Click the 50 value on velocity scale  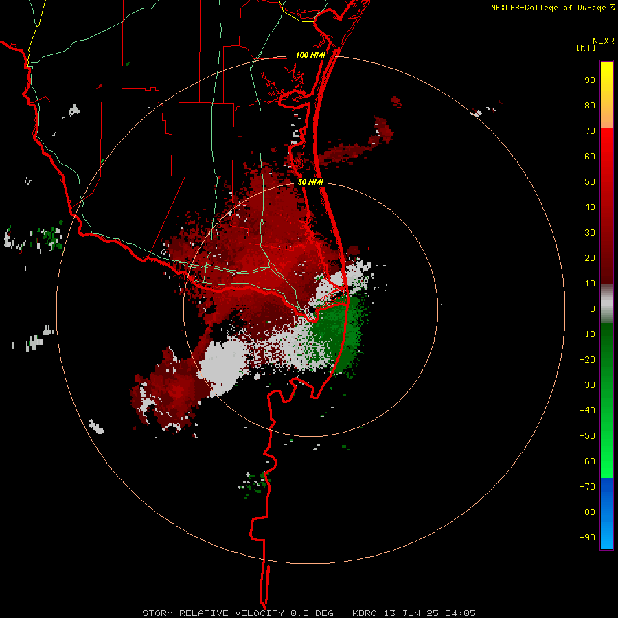(x=590, y=182)
